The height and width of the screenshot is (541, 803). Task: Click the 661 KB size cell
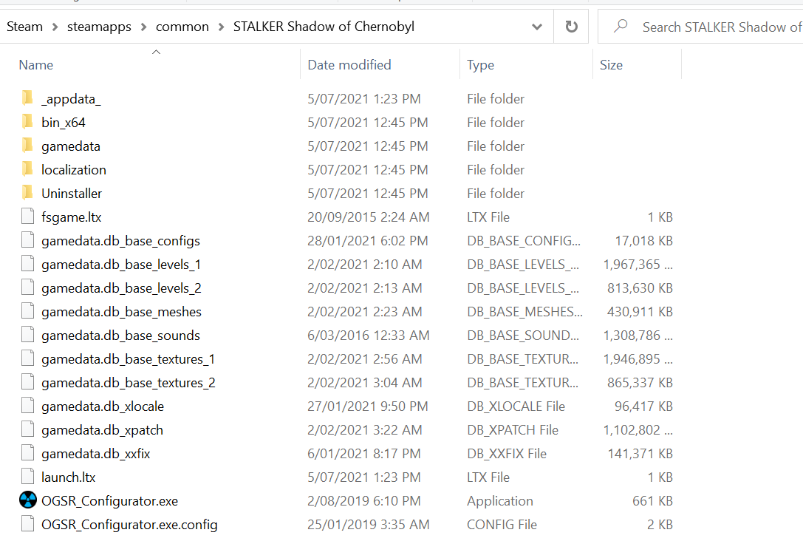pyautogui.click(x=652, y=500)
